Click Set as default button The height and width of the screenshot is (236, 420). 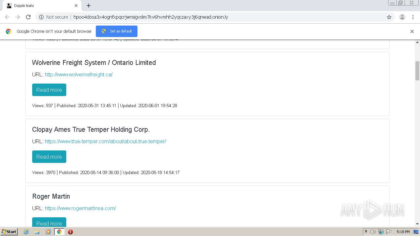(116, 31)
